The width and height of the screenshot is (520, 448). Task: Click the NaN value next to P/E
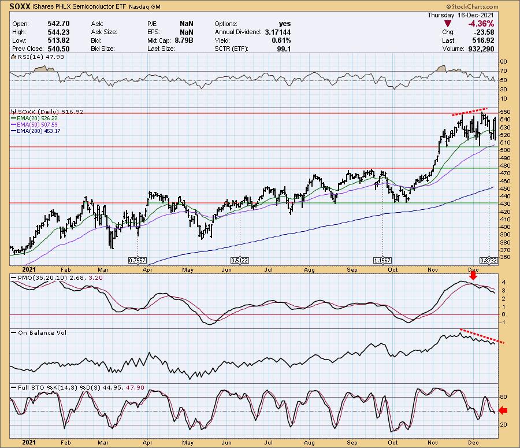[187, 24]
